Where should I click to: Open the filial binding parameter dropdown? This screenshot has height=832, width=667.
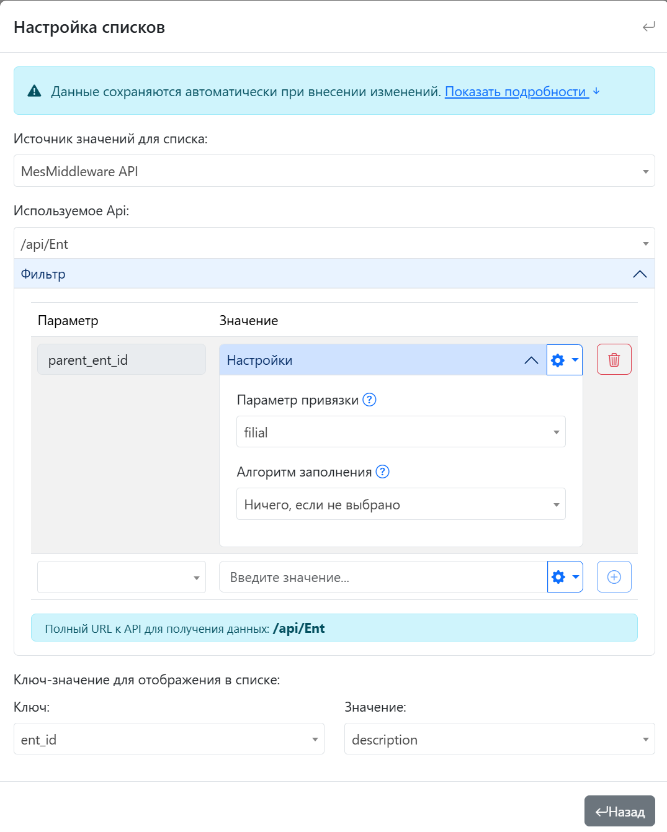(x=401, y=432)
